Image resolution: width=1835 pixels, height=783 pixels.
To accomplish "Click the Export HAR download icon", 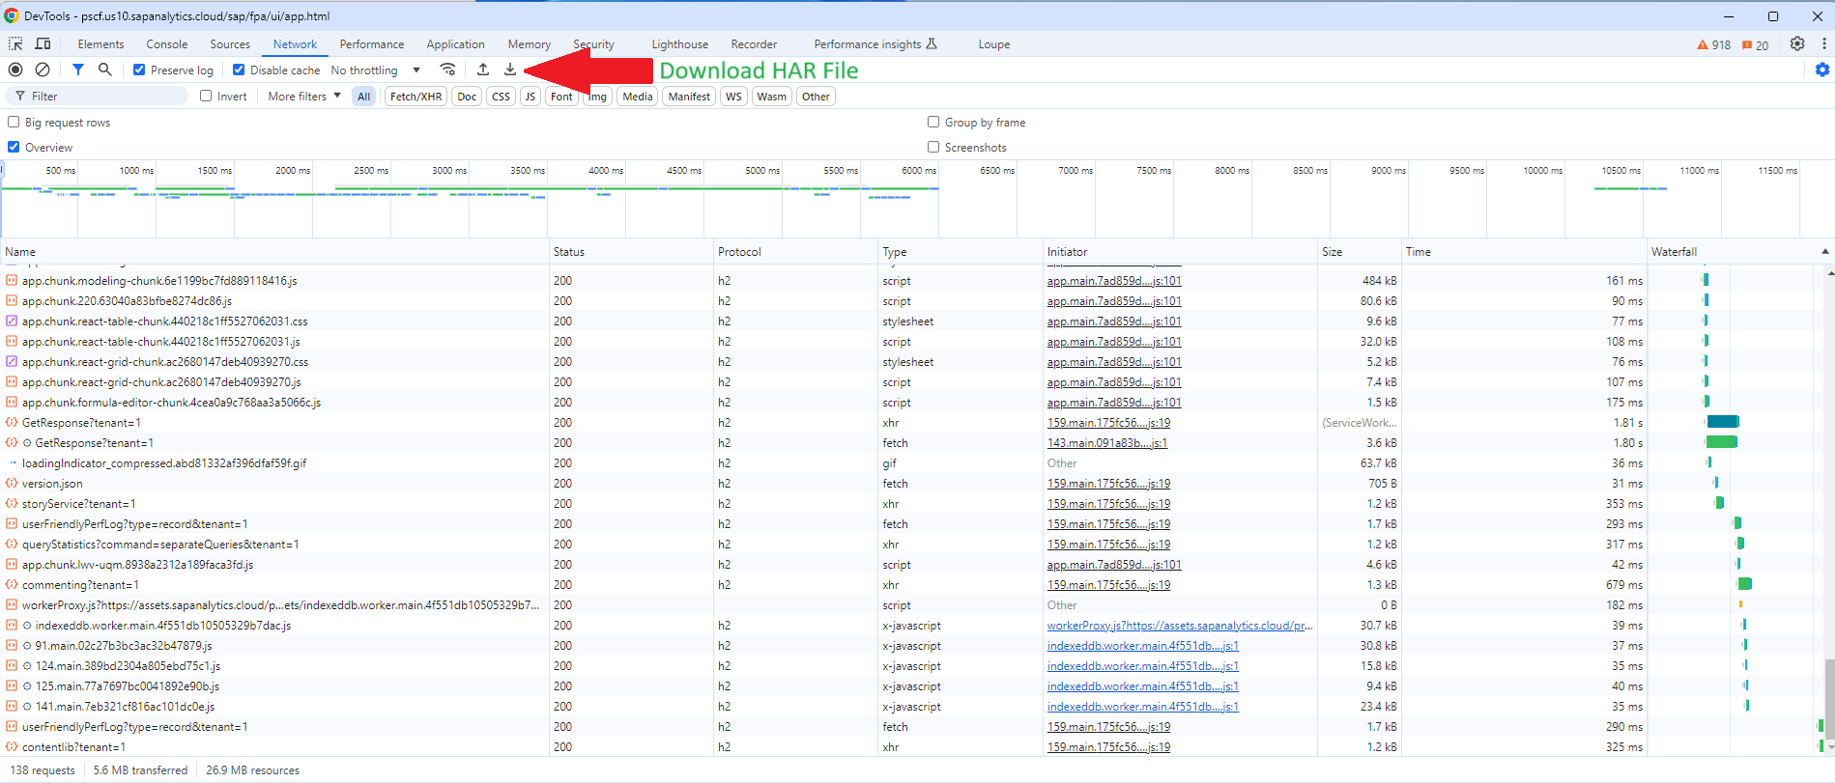I will (510, 70).
